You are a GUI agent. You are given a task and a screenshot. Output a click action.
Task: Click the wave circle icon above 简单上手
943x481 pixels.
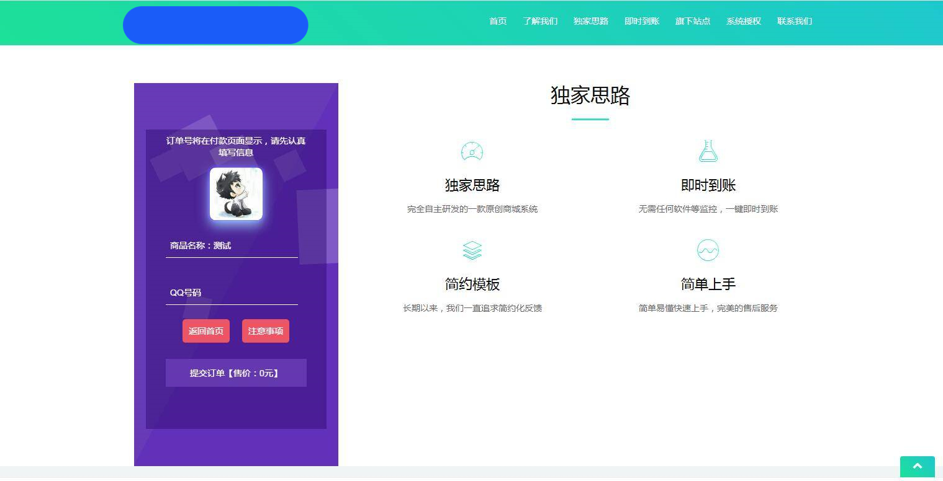coord(708,250)
